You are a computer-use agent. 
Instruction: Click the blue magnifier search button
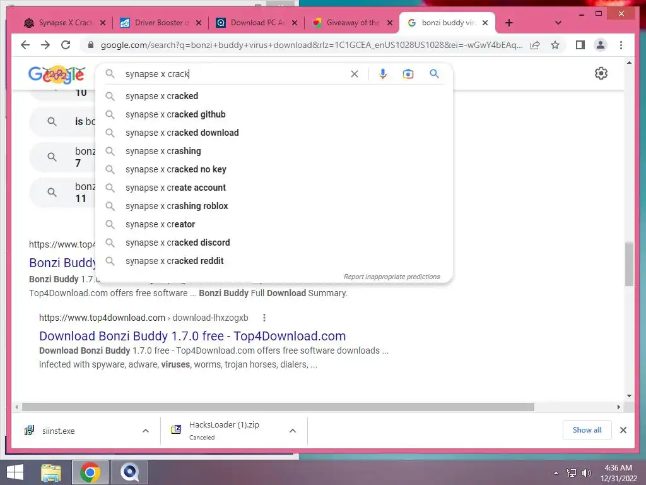point(434,74)
